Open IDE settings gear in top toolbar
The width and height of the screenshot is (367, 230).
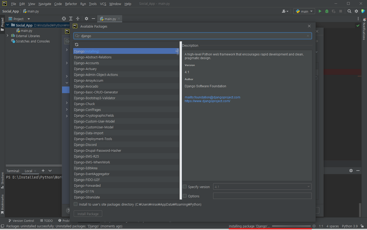(x=356, y=11)
